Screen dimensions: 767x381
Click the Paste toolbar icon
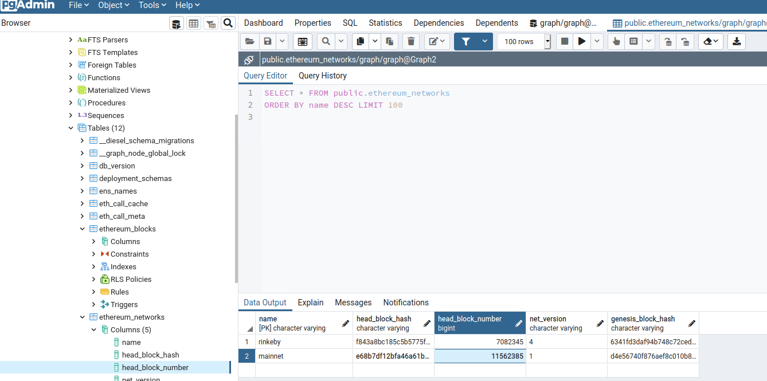389,41
